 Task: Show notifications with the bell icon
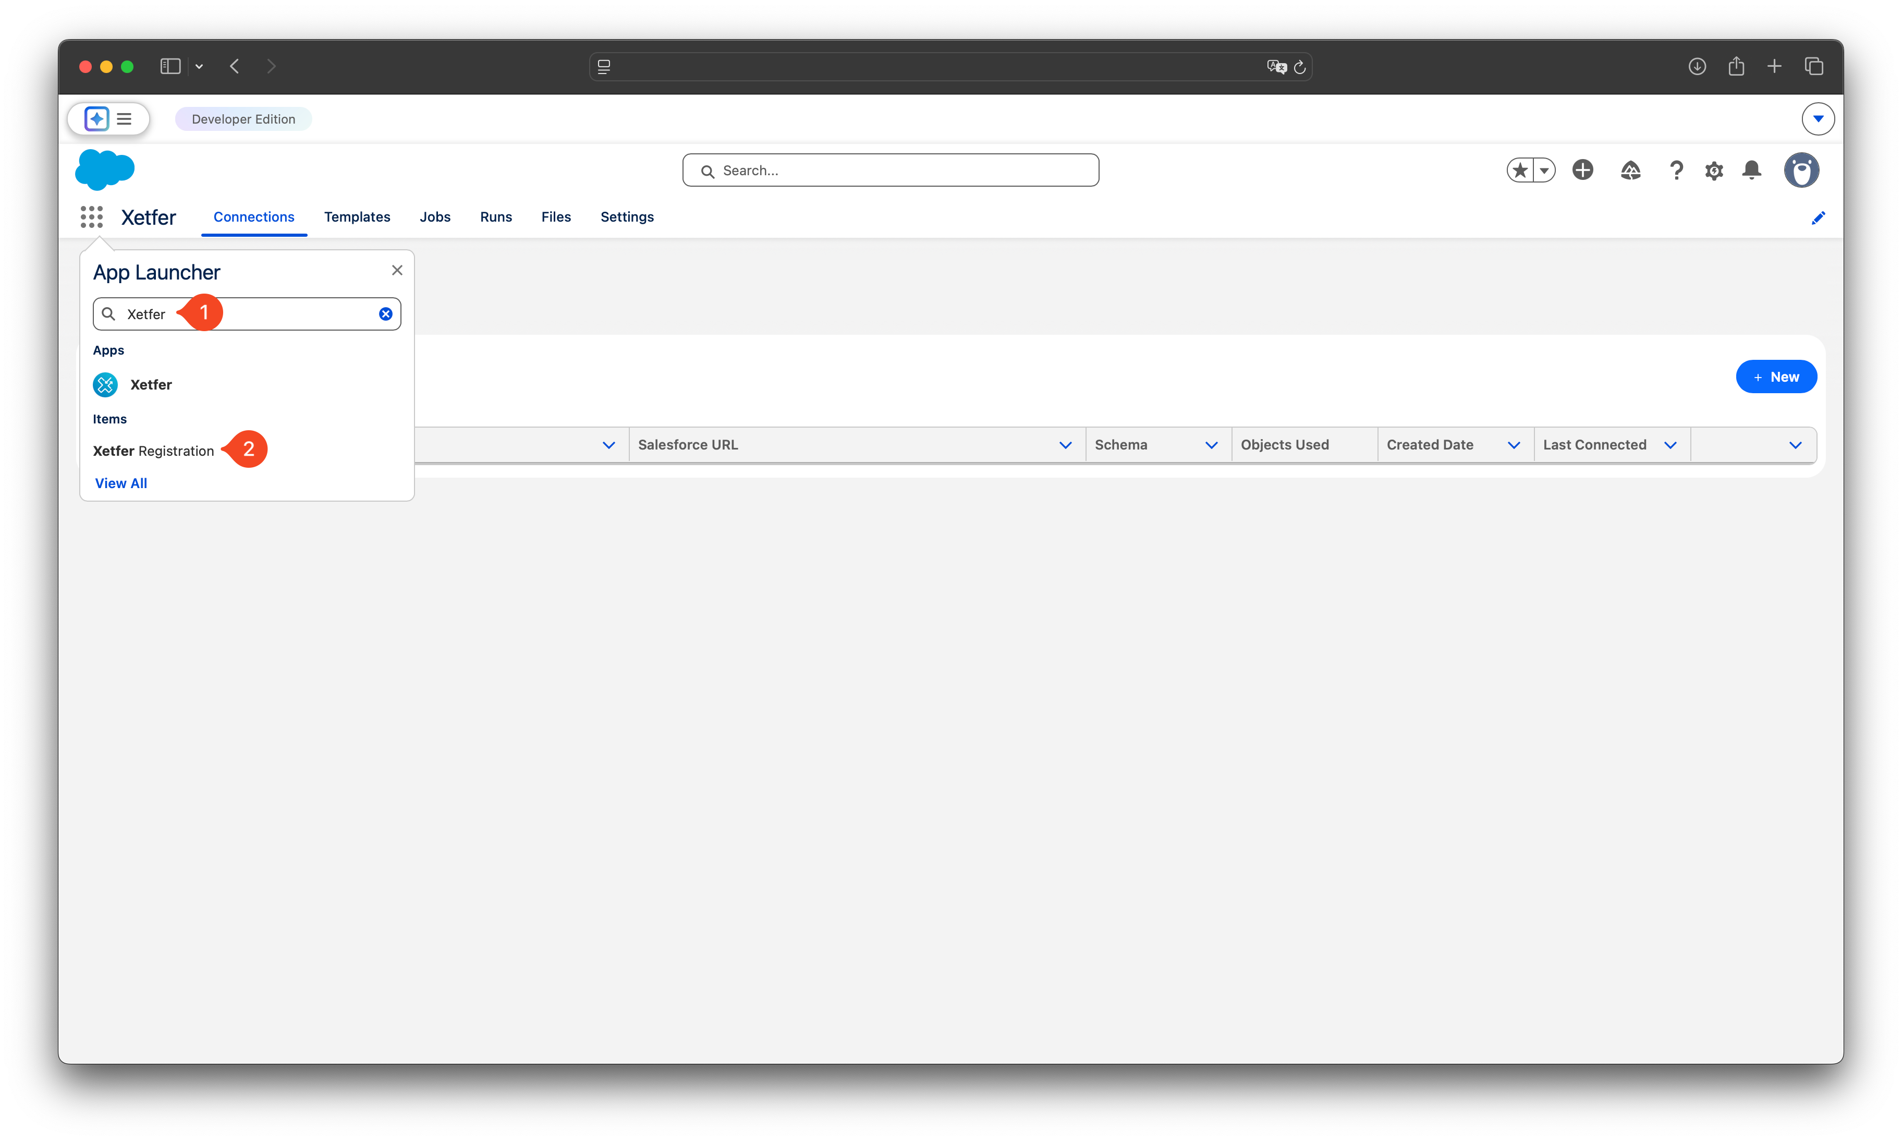(1752, 170)
